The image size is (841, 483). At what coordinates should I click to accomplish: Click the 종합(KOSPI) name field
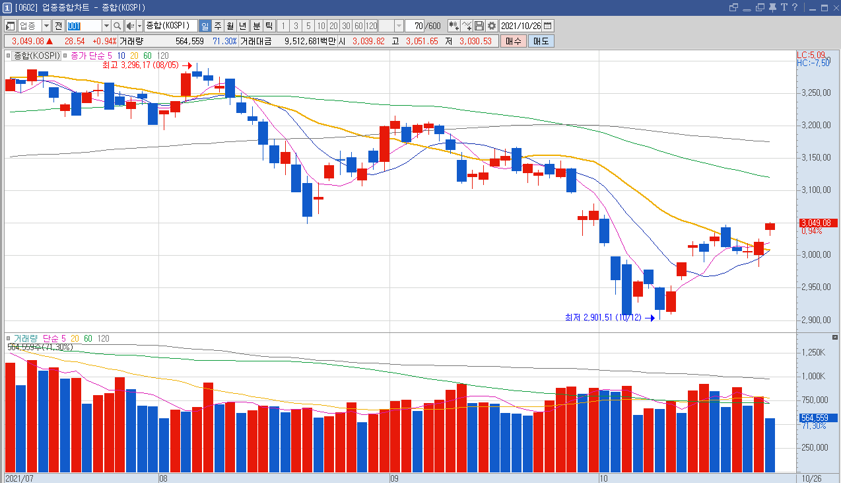170,26
